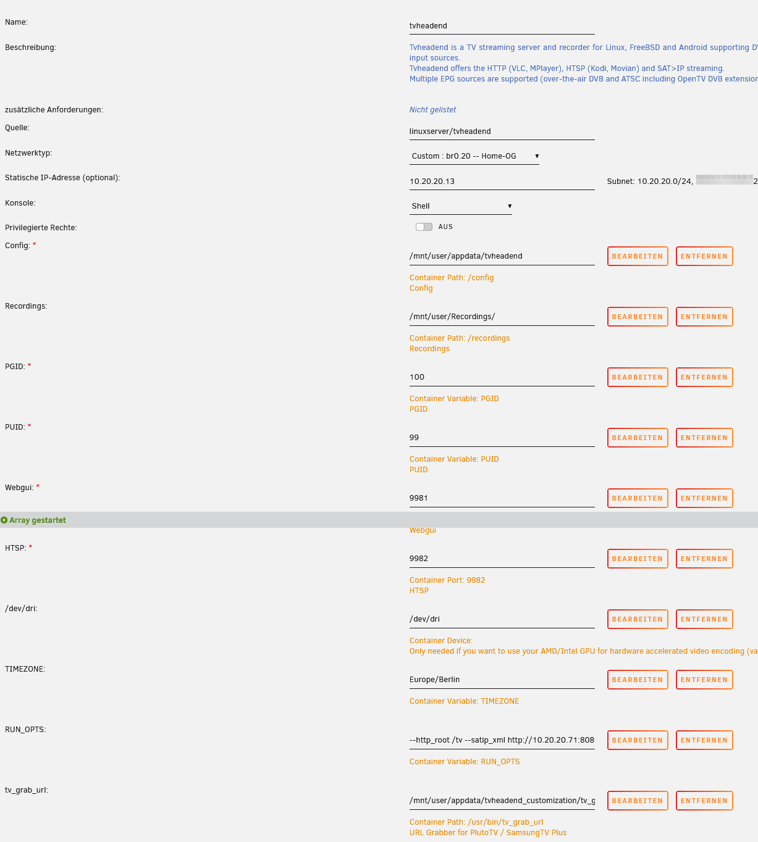The image size is (758, 842).
Task: Click the Container Variable: TIMEZONE text
Action: tap(464, 701)
